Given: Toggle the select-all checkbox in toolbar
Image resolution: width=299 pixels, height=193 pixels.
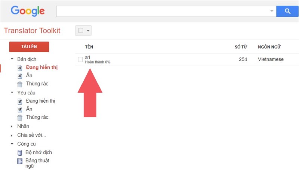Looking at the screenshot, I should pos(81,31).
